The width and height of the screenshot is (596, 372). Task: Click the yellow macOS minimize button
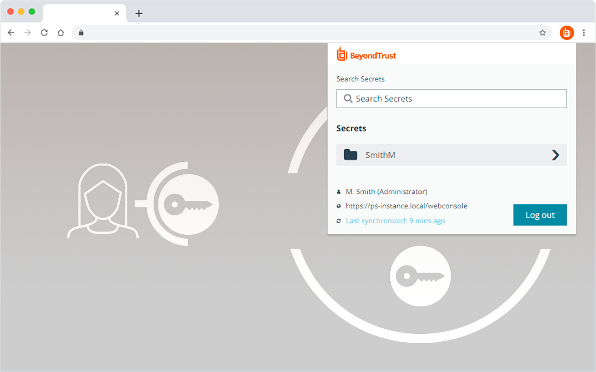coord(21,12)
